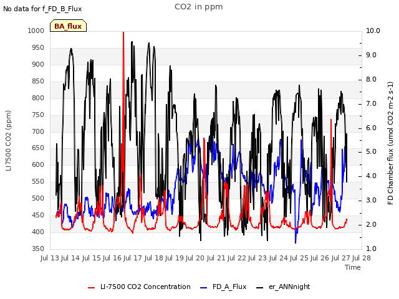Image resolution: width=399 pixels, height=299 pixels.
Task: Click the Jul 13 date tick label
Action: [x=50, y=258]
